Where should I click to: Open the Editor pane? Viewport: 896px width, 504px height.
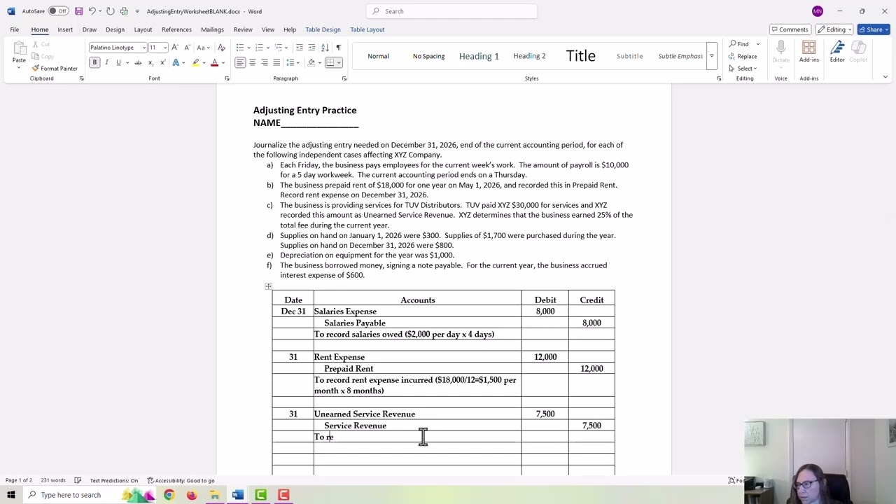(837, 52)
